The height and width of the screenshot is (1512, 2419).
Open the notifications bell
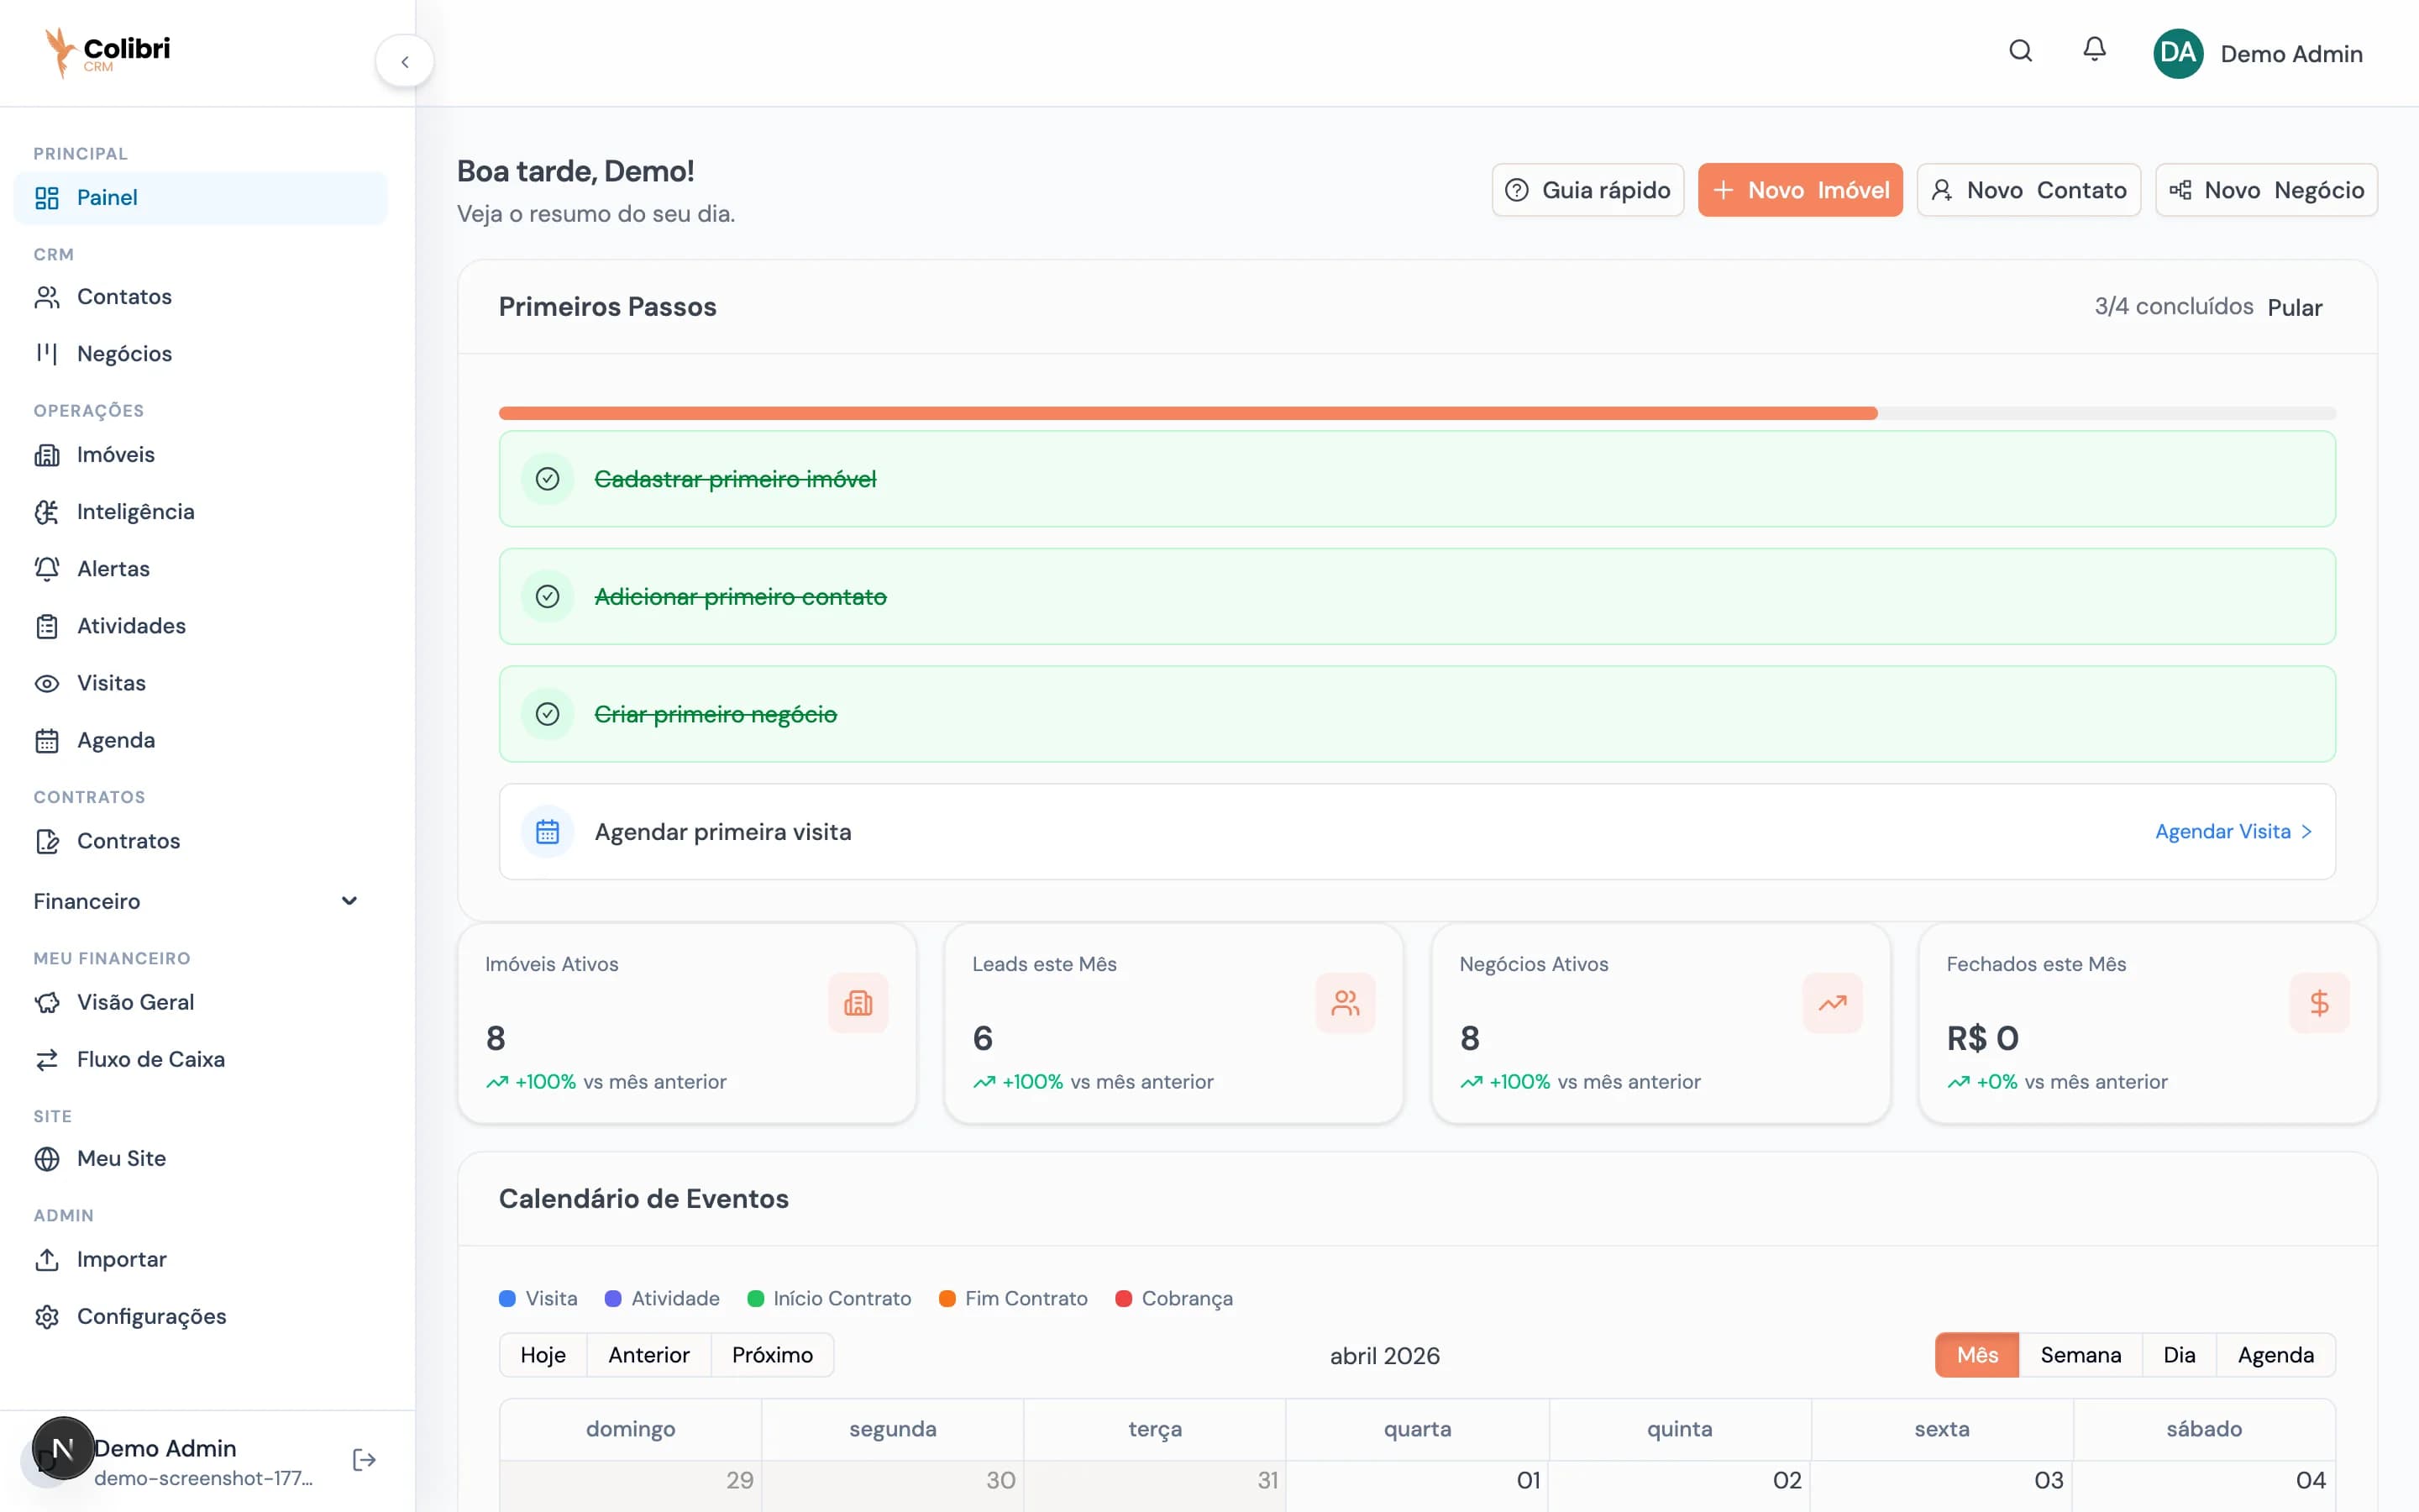(x=2094, y=50)
